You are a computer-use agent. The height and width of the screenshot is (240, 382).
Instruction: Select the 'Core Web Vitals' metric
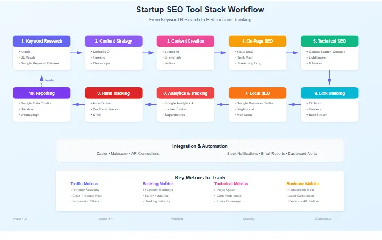click(228, 196)
